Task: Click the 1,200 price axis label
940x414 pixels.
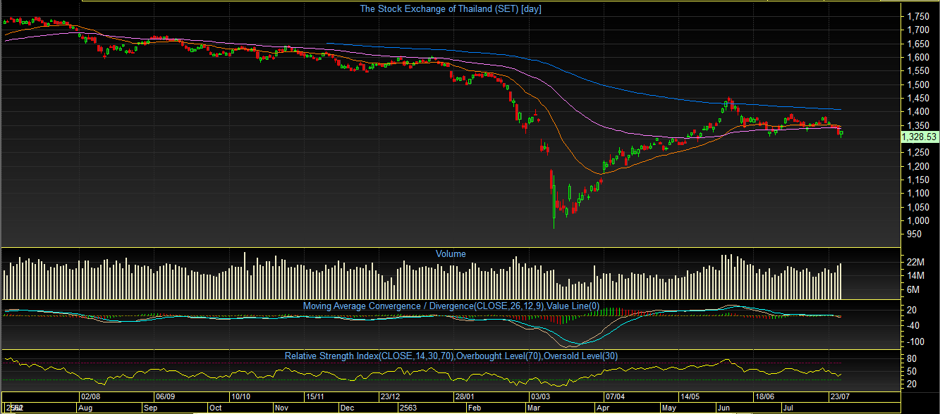Action: (919, 167)
